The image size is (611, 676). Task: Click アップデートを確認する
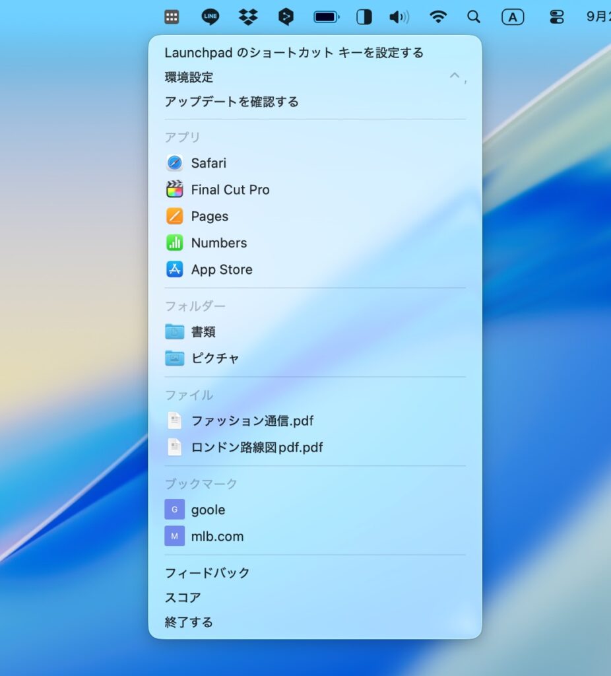[231, 102]
